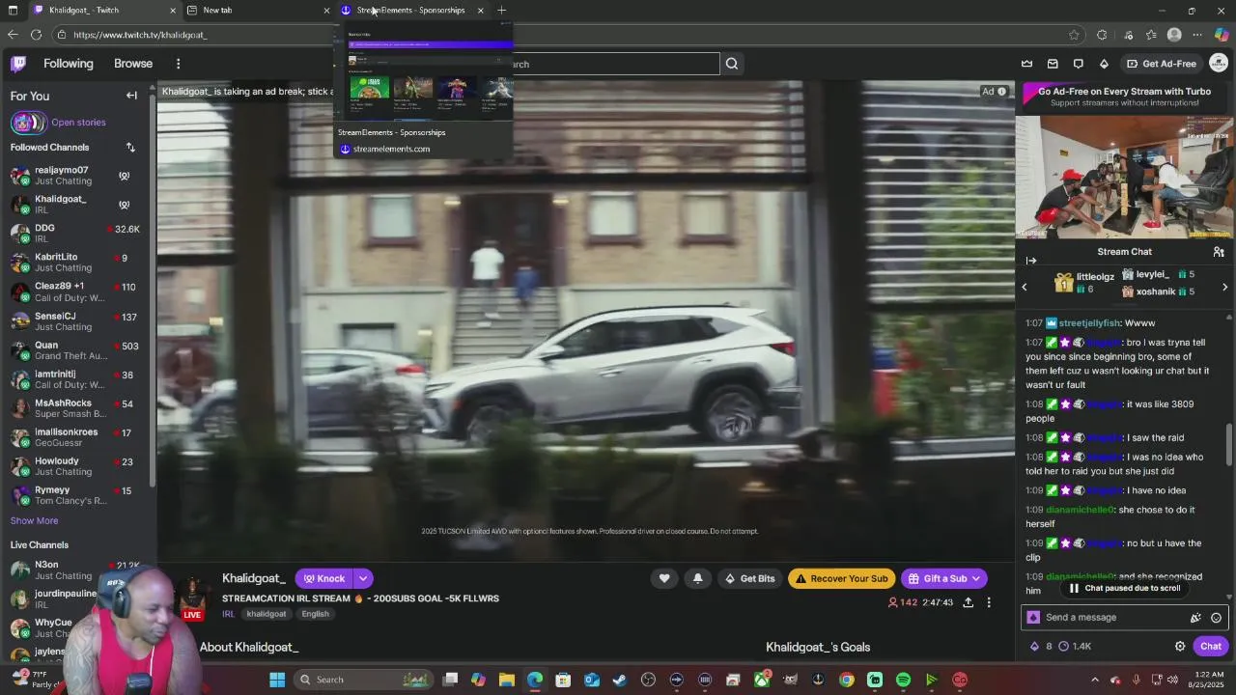
Task: Click Get Ad-Free button
Action: tap(1161, 64)
